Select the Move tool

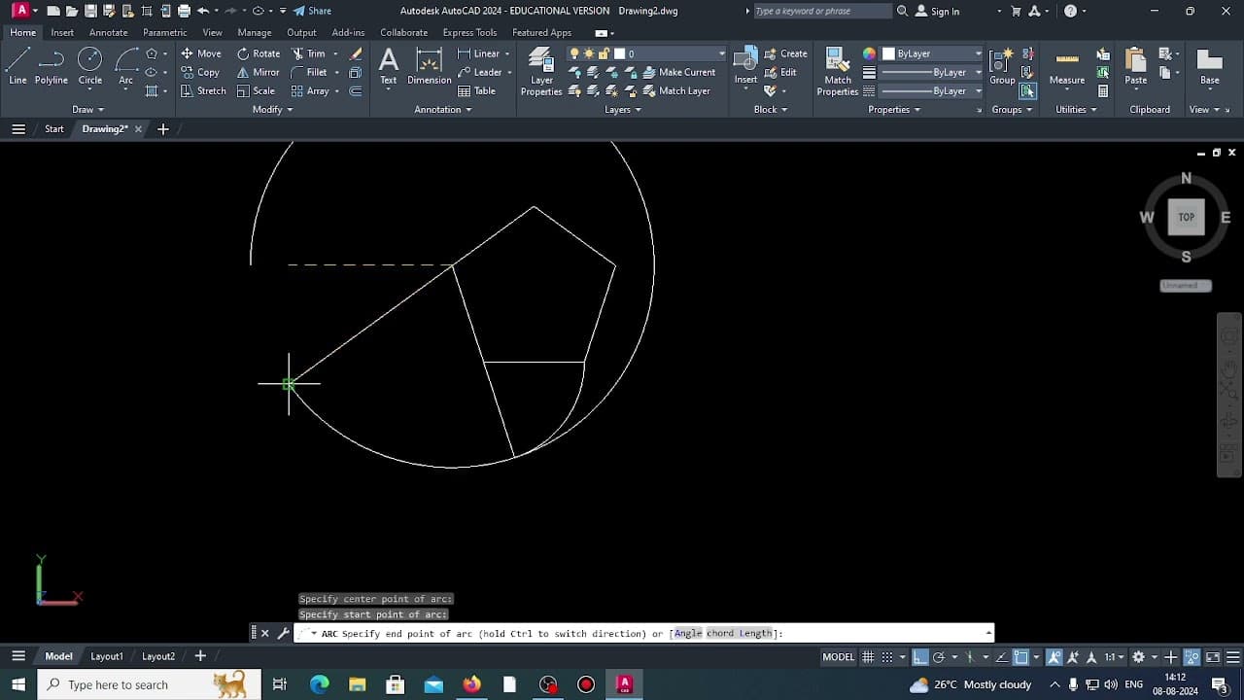point(204,53)
